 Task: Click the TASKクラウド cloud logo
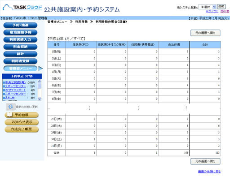(22, 8)
